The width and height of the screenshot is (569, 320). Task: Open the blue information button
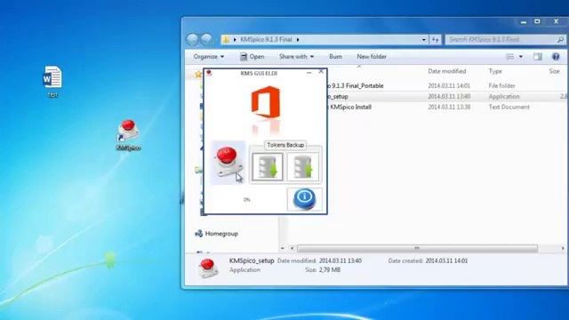click(304, 199)
